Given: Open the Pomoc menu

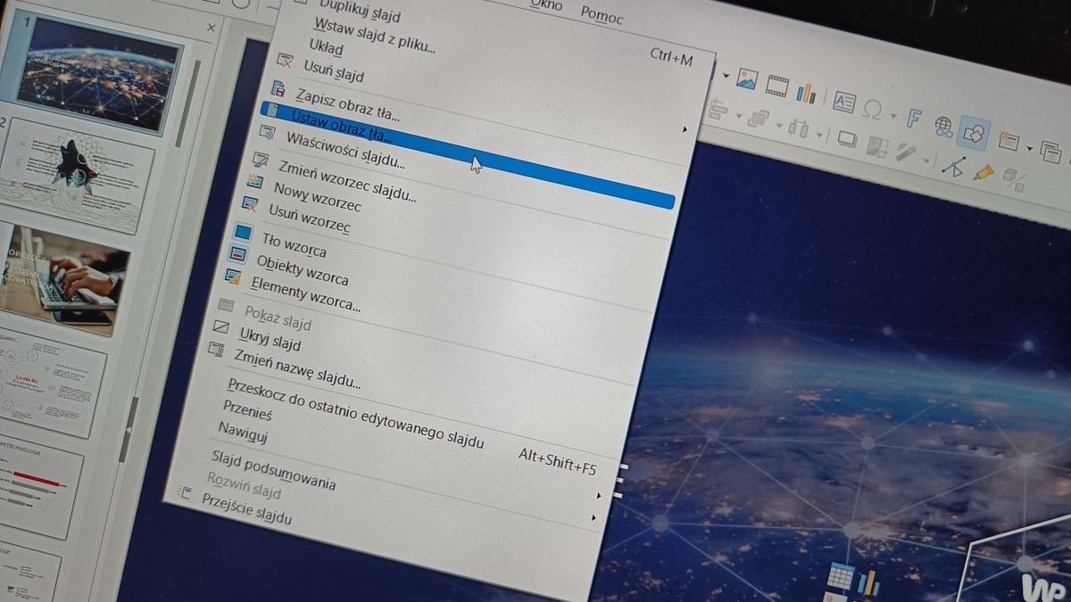Looking at the screenshot, I should [x=602, y=15].
